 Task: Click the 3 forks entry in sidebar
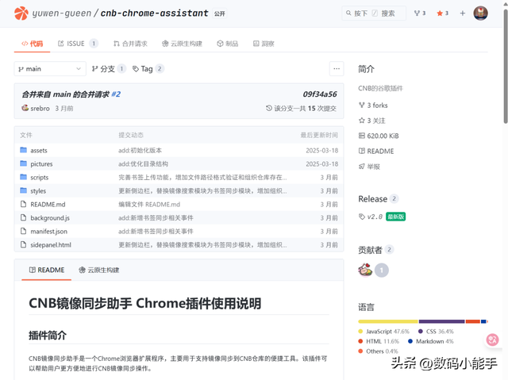click(x=373, y=106)
